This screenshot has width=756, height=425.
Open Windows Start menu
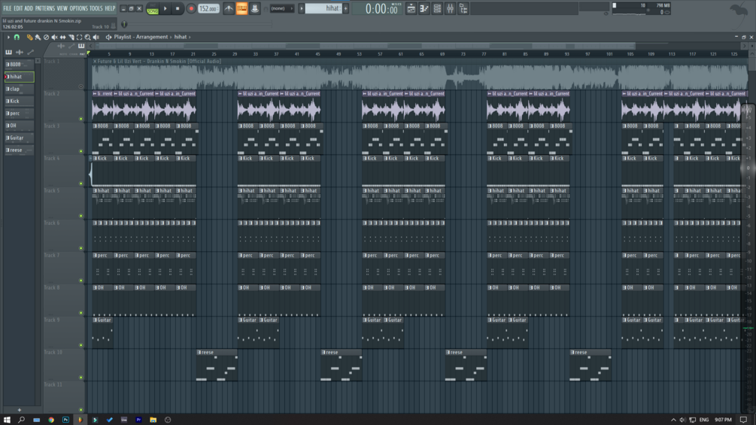point(7,420)
